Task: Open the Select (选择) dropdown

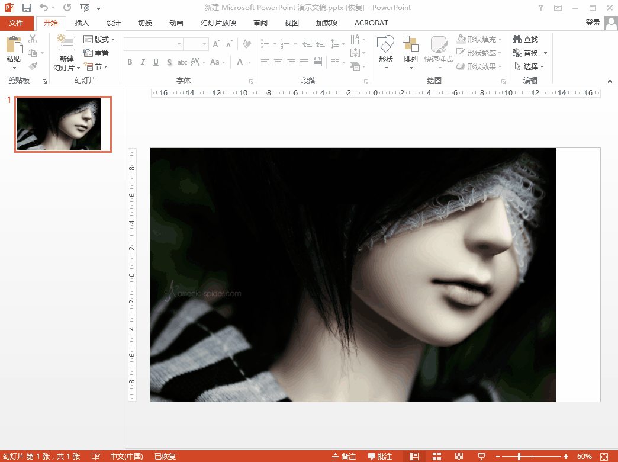Action: click(529, 66)
